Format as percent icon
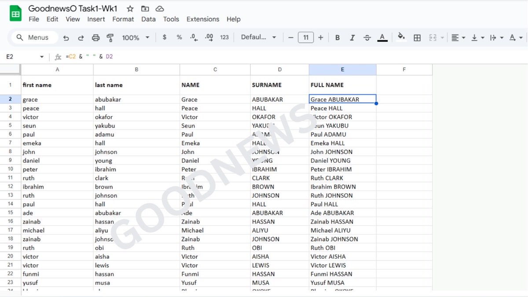 point(179,37)
